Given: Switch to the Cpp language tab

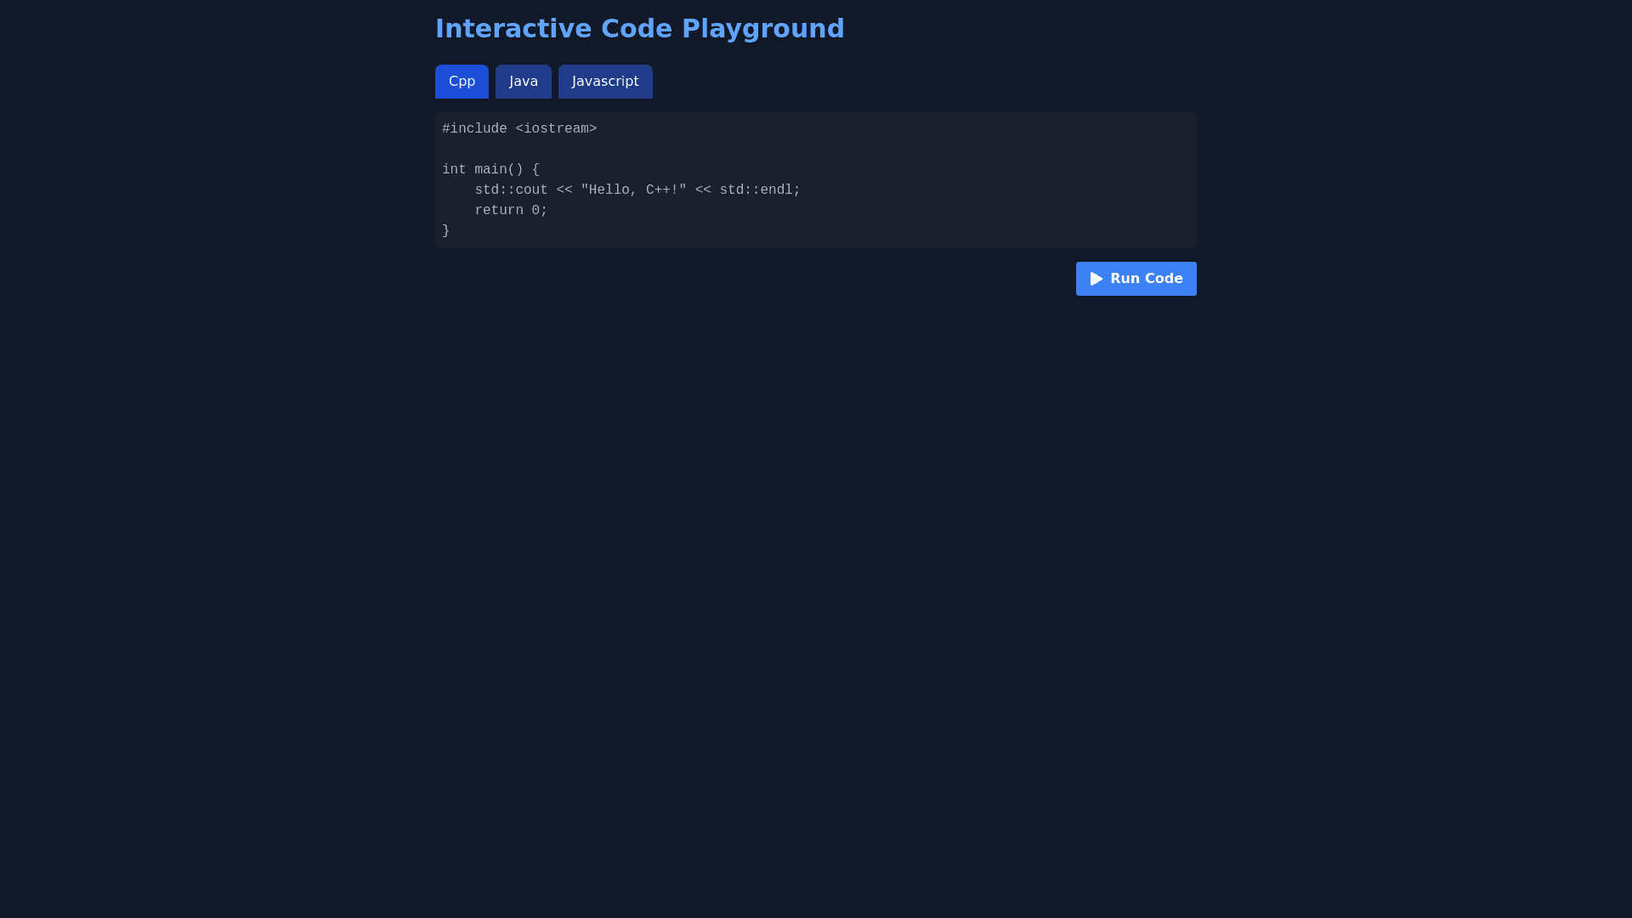Looking at the screenshot, I should (462, 82).
